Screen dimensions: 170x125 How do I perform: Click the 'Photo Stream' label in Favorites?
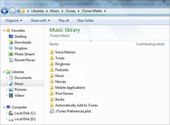pos(25,54)
